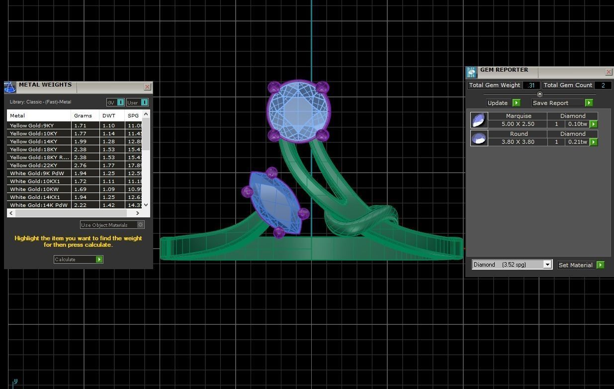Select Yellow Gold:10KY row
This screenshot has height=389, width=614.
coord(75,134)
